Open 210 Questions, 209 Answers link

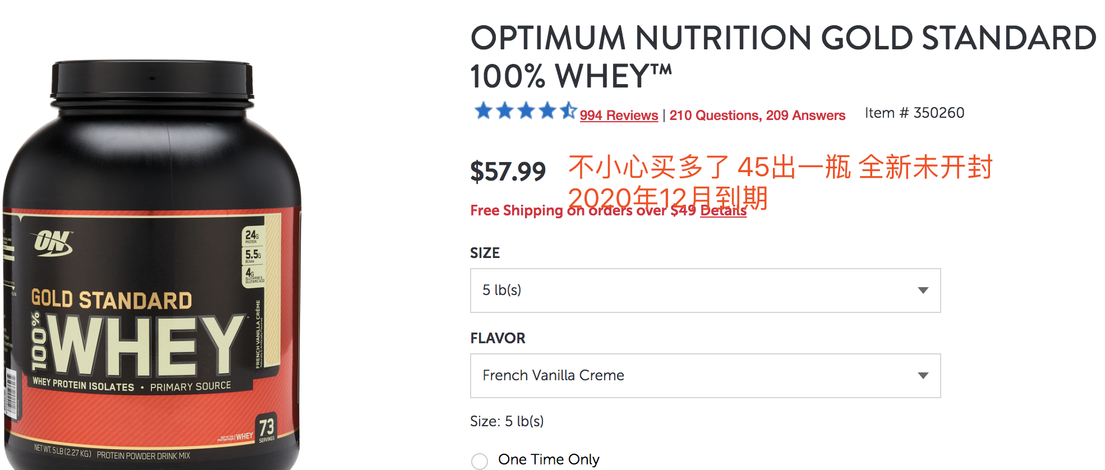(x=757, y=116)
